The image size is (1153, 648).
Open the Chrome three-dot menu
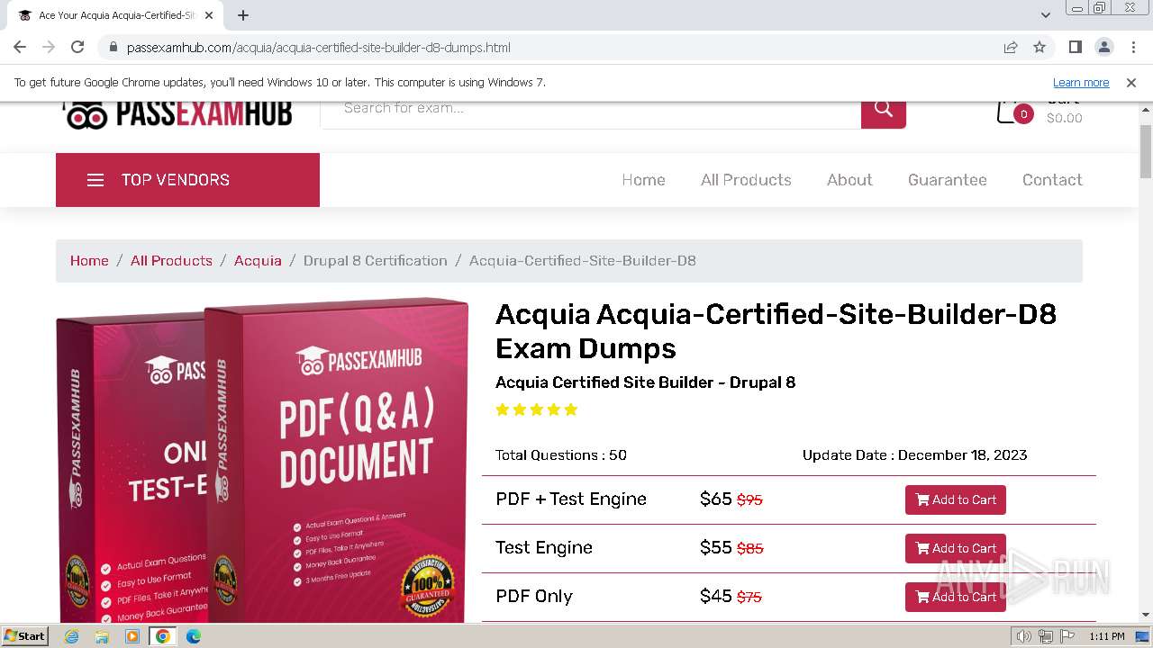1132,47
